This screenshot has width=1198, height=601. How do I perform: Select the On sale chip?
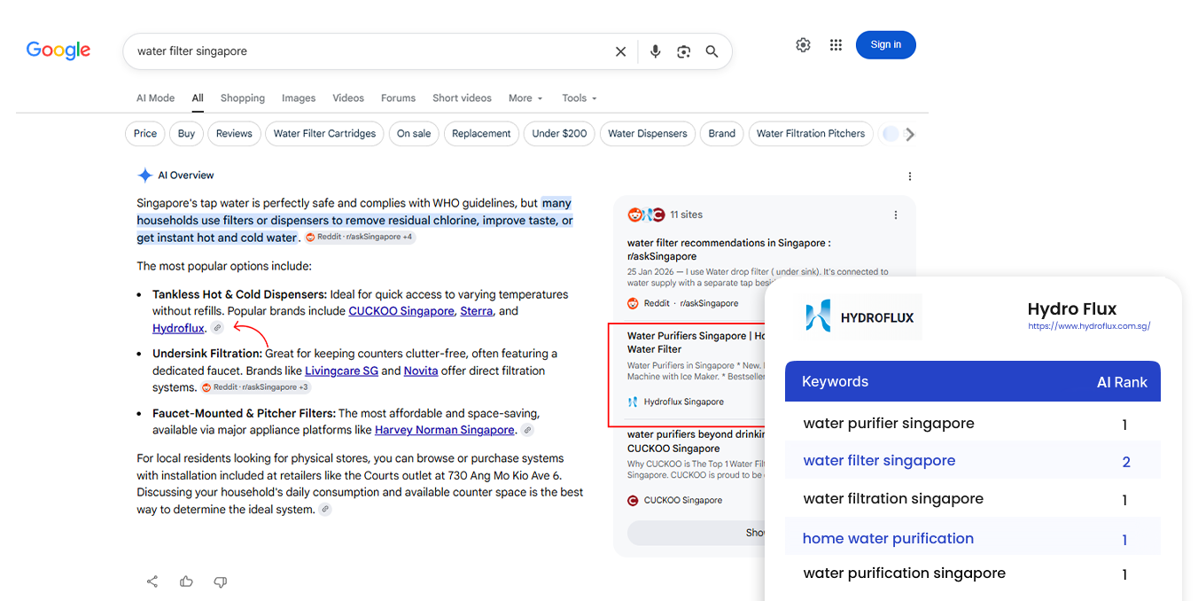coord(414,134)
